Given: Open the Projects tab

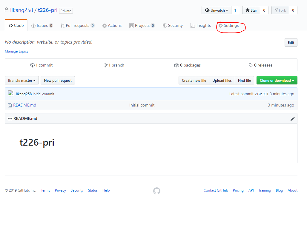Looking at the screenshot, I should pos(142,26).
